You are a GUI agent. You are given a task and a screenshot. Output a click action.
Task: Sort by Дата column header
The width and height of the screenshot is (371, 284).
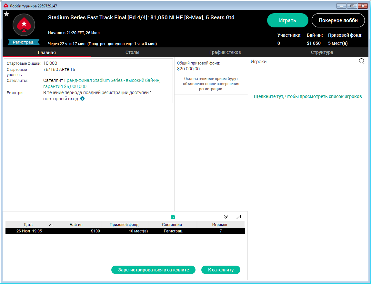pyautogui.click(x=29, y=225)
